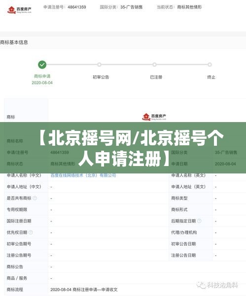This screenshot has height=296, width=246.
Task: Click the 初审公告日期 label
Action: 183,244
